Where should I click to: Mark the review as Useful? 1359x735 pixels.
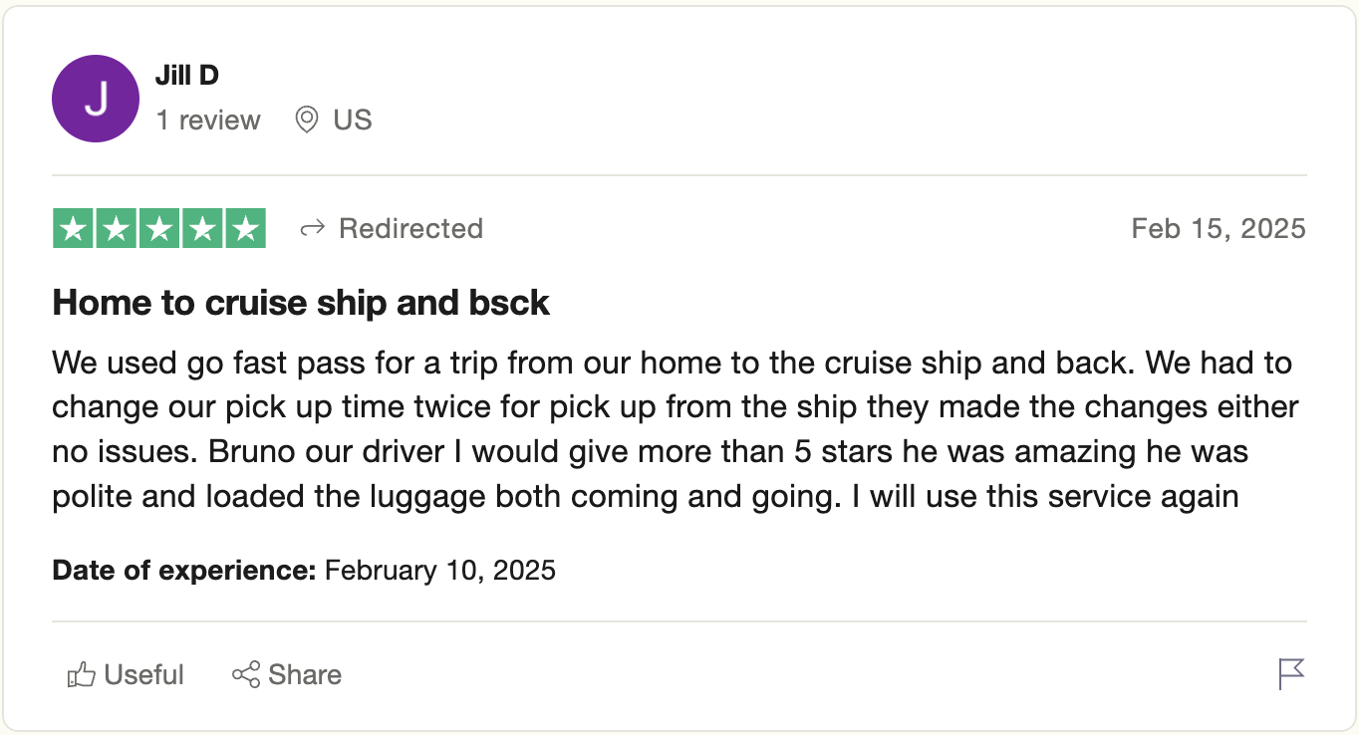126,675
